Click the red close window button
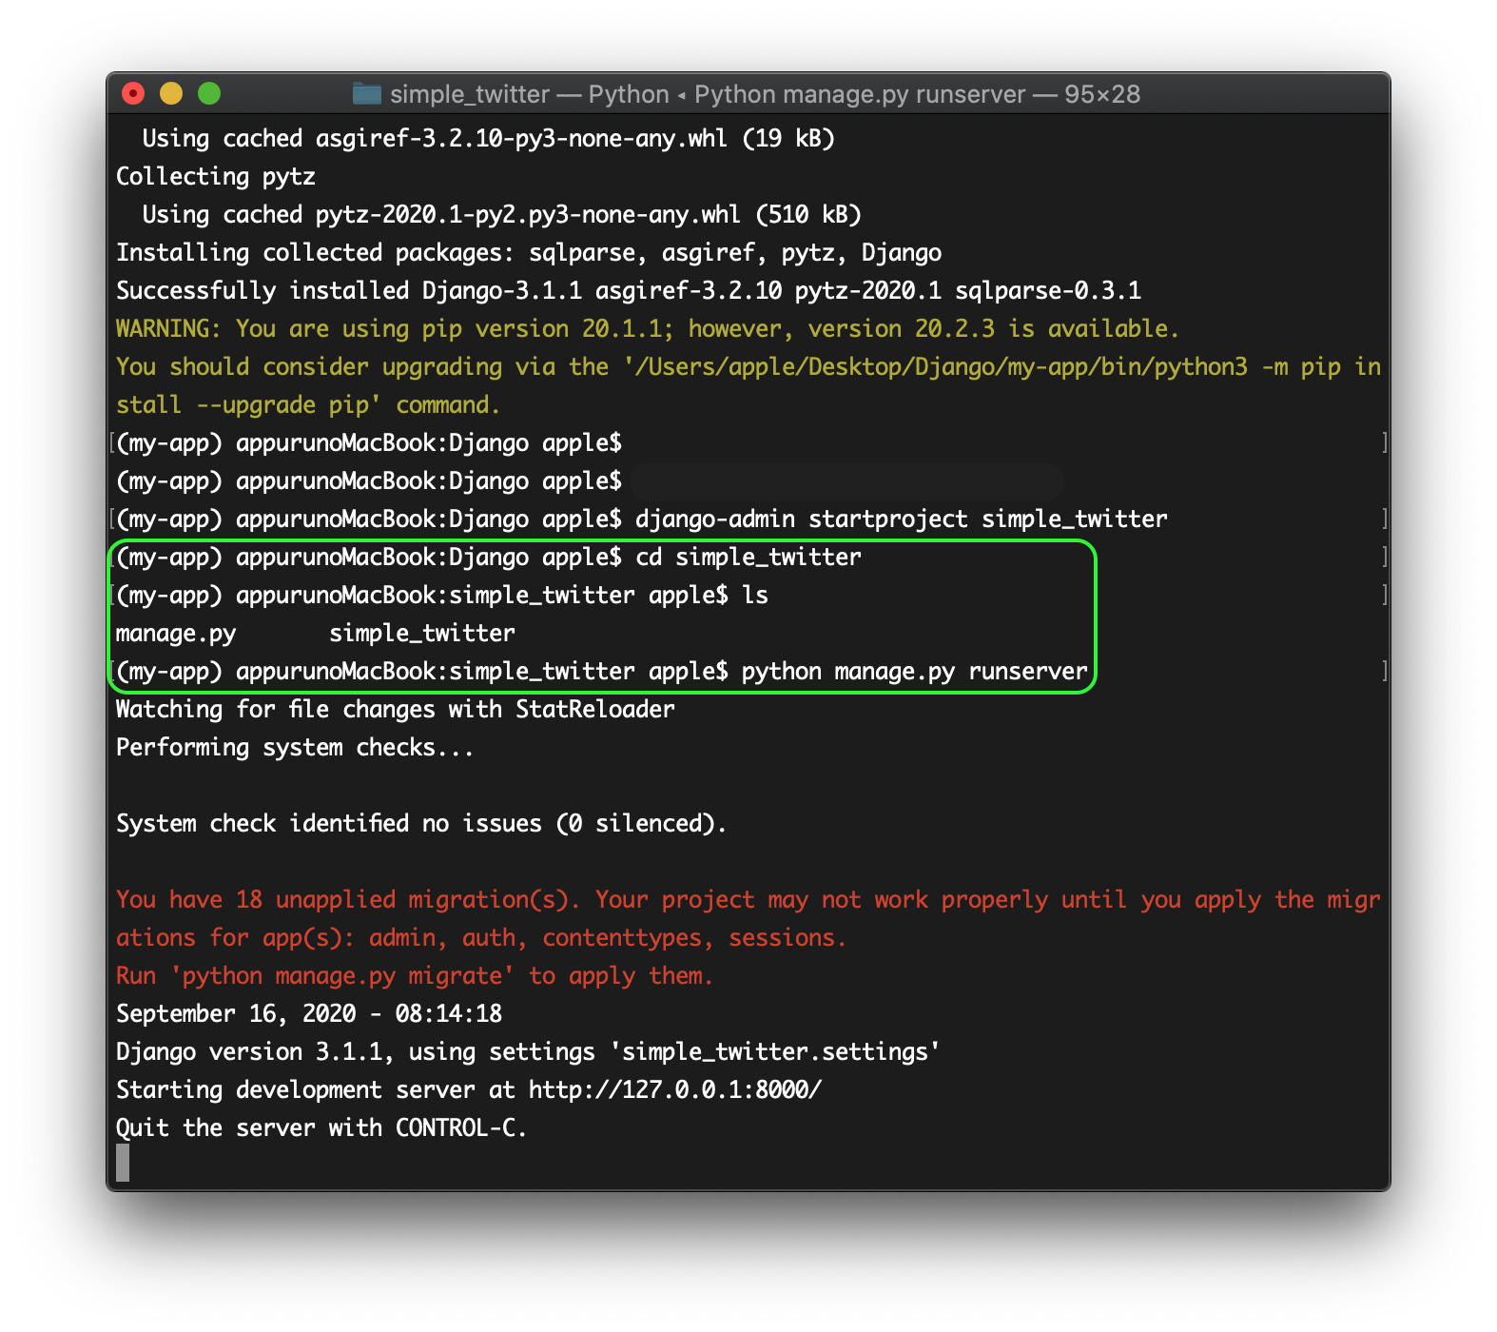This screenshot has height=1332, width=1497. (133, 93)
